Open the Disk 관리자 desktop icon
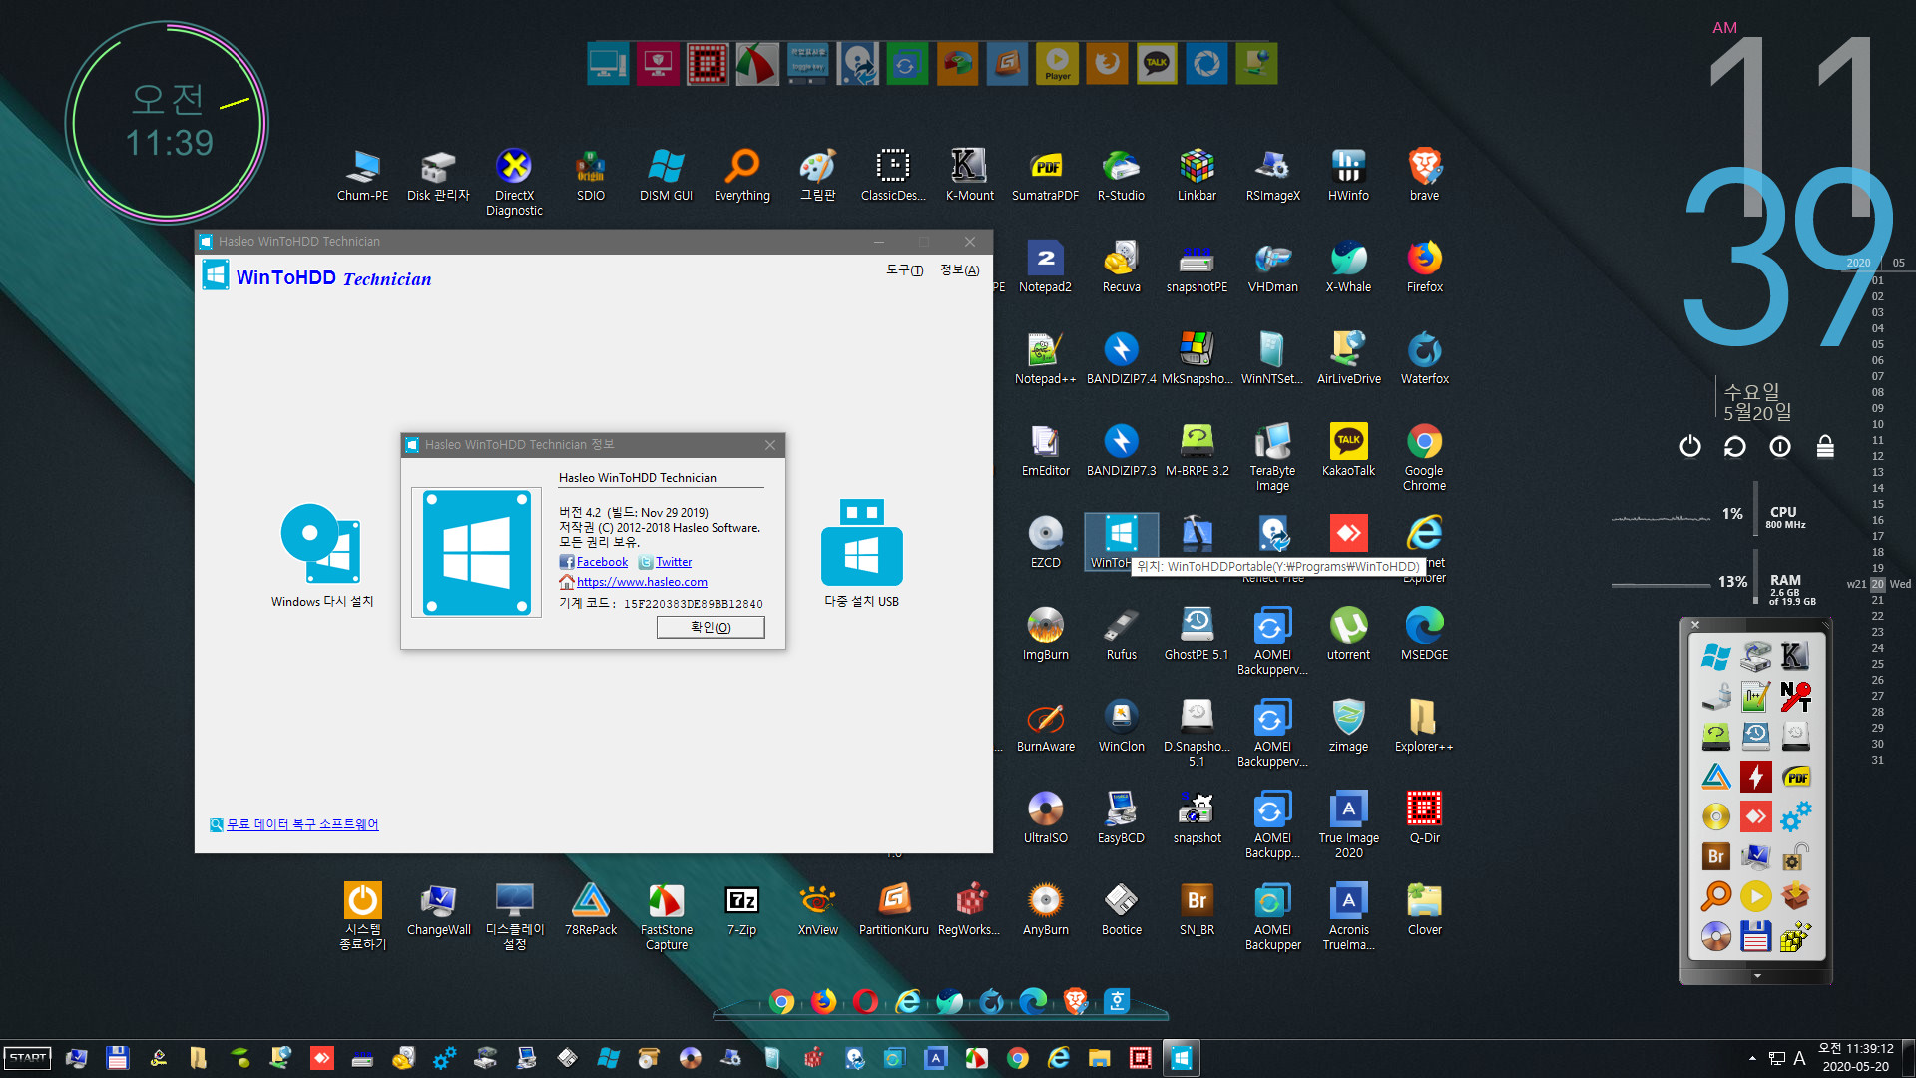 438,175
